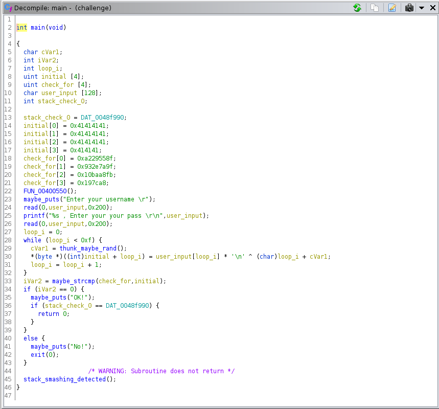
Task: Open the edit signature pencil icon
Action: 392,8
